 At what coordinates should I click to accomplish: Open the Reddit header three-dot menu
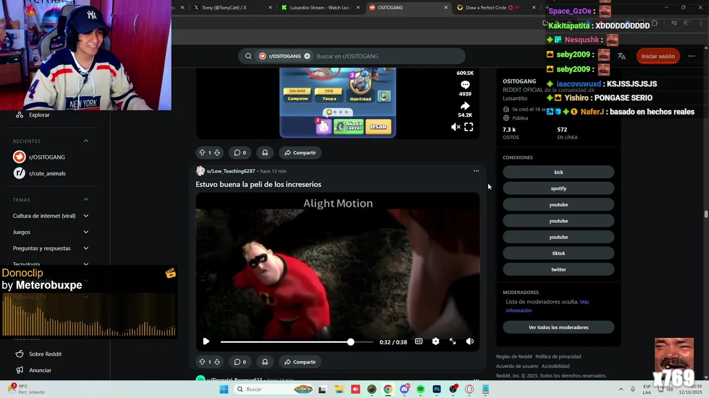point(691,56)
